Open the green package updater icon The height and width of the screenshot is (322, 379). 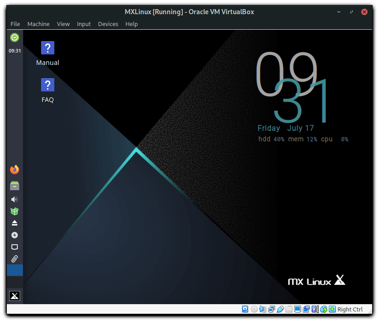[x=15, y=211]
